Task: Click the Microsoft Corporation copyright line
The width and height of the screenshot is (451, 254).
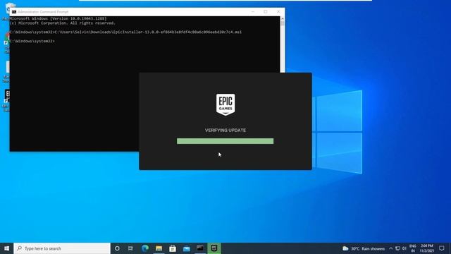Action: point(63,23)
